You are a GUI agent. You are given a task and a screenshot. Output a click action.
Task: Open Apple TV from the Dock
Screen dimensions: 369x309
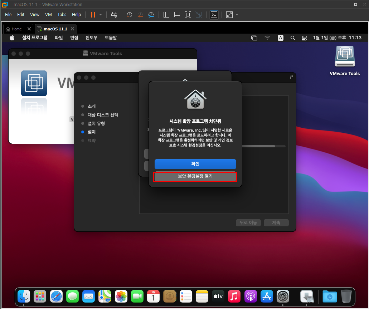click(218, 296)
